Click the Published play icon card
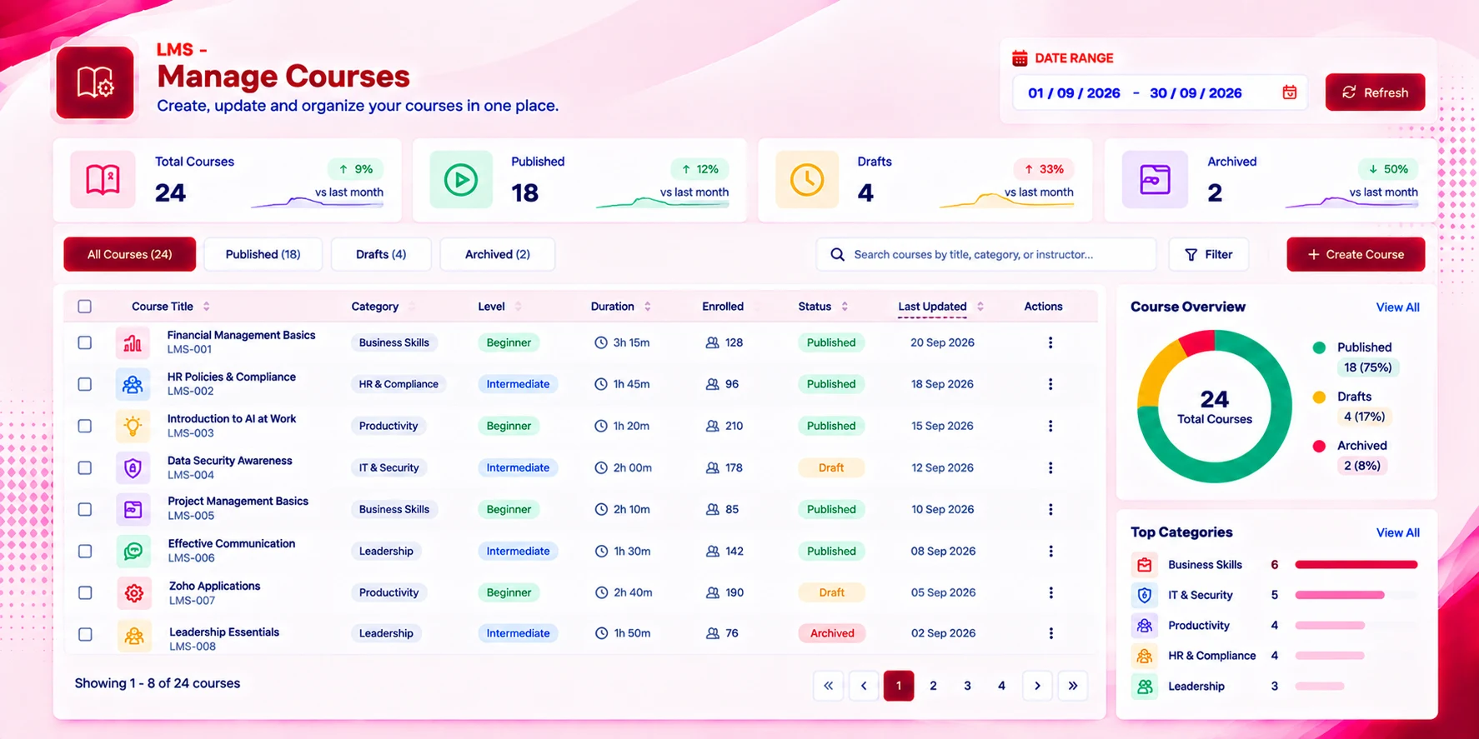 (x=461, y=179)
